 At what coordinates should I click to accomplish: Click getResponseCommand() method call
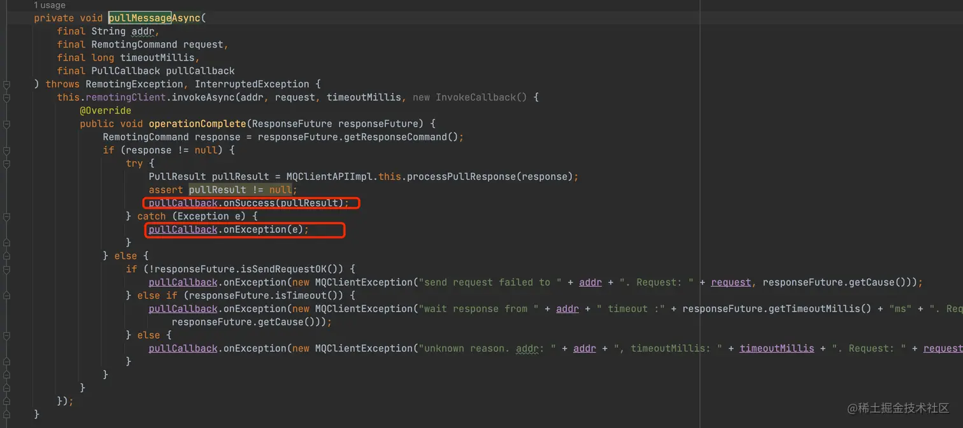pyautogui.click(x=401, y=137)
